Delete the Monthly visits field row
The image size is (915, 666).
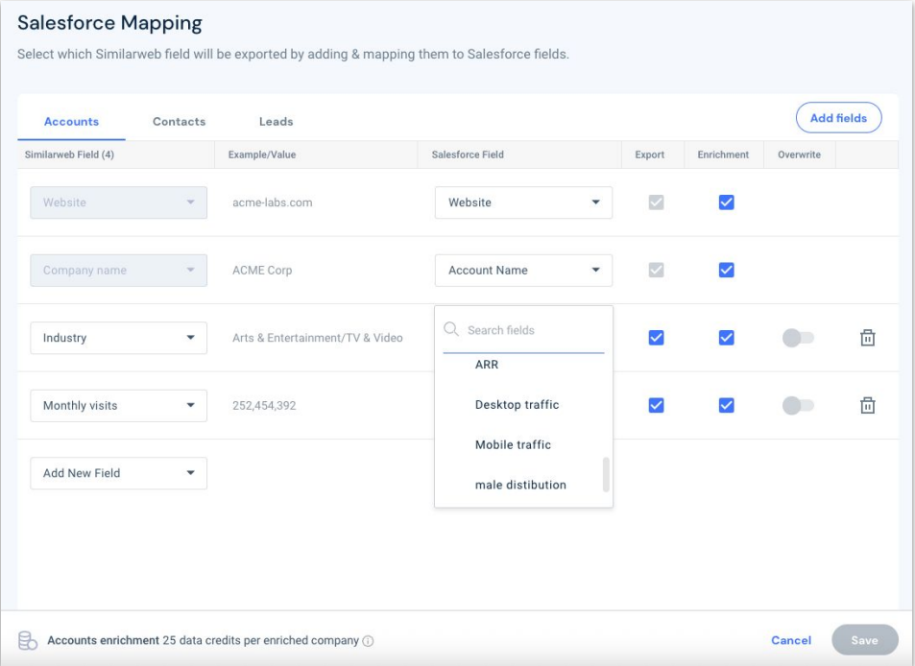[x=867, y=405]
